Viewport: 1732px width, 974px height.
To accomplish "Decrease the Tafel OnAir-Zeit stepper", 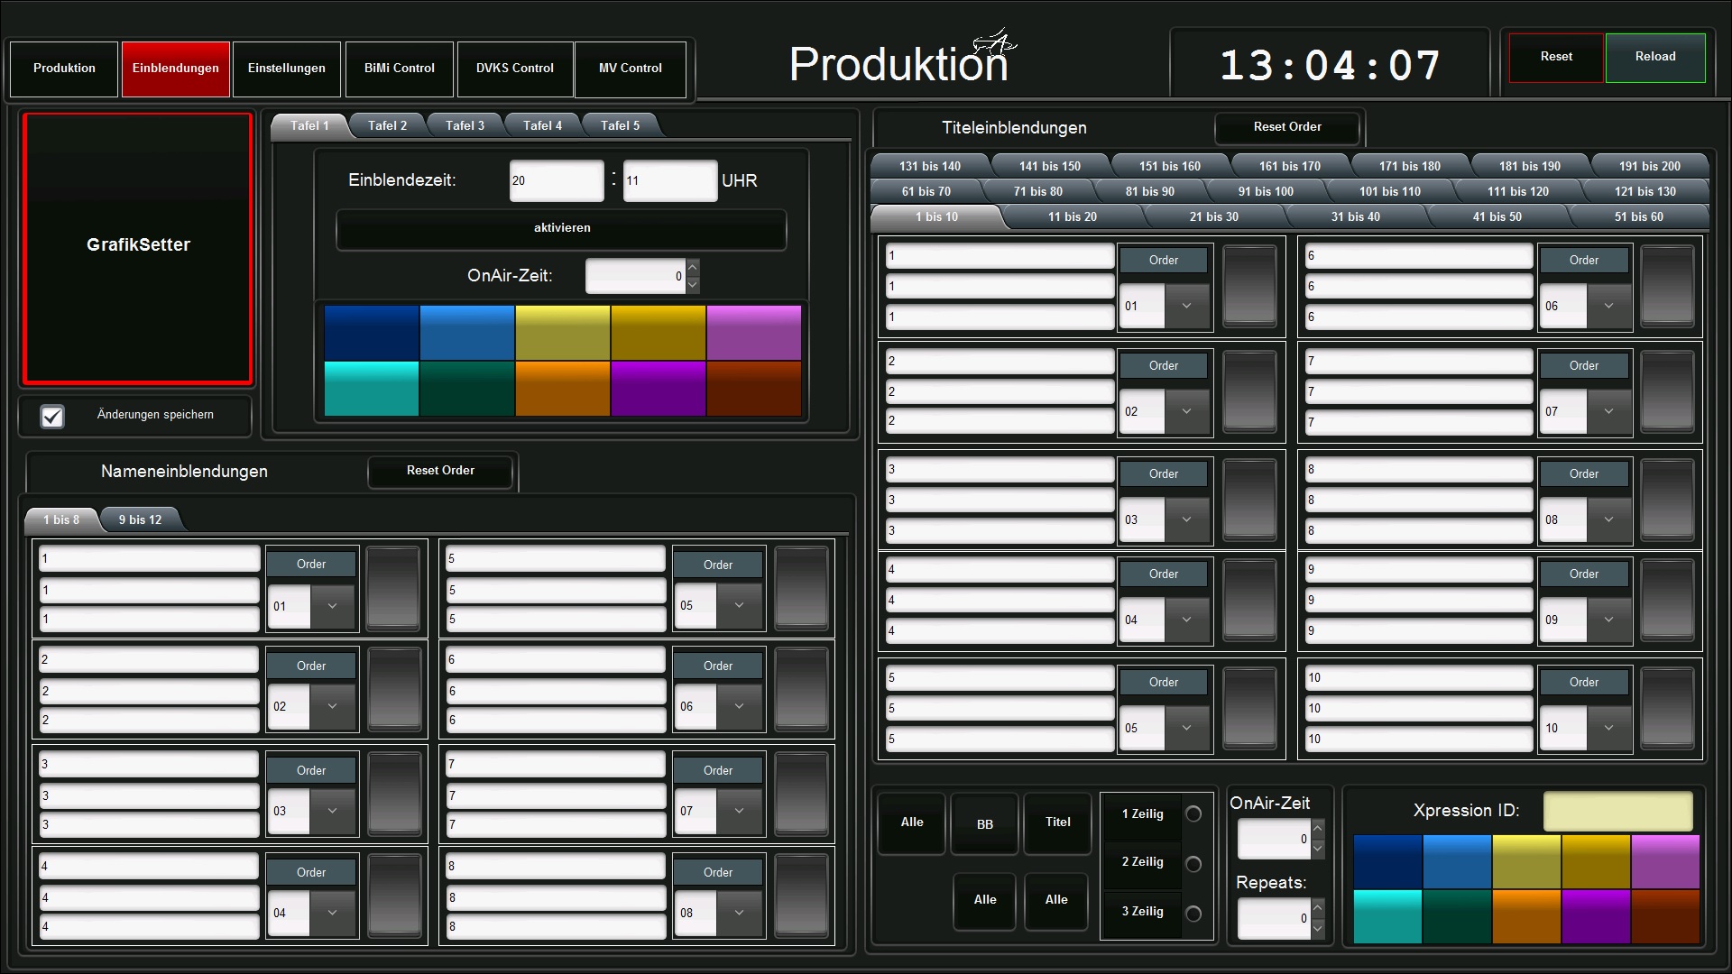I will pyautogui.click(x=693, y=285).
